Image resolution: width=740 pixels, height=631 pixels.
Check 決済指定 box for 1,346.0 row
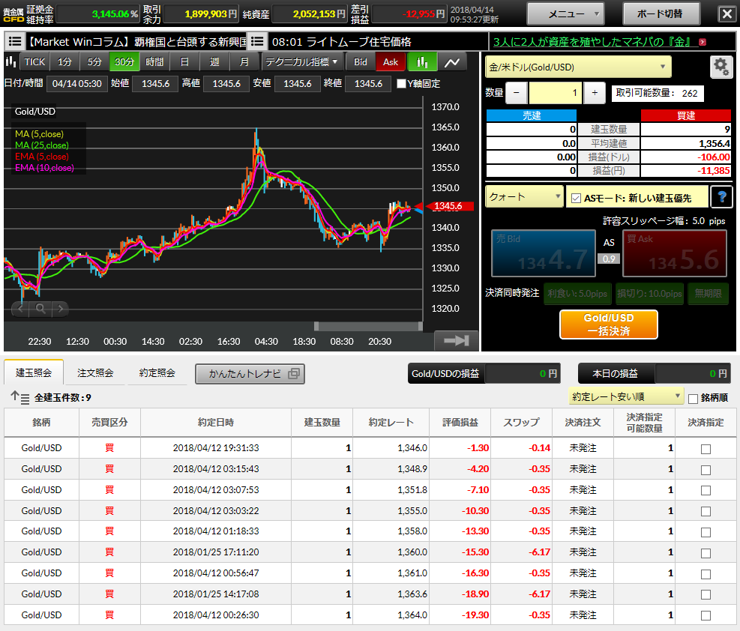(x=706, y=449)
